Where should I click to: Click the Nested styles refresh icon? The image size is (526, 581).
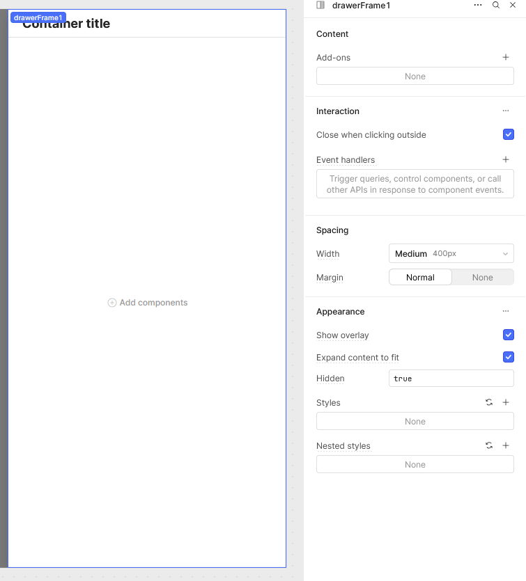coord(489,445)
